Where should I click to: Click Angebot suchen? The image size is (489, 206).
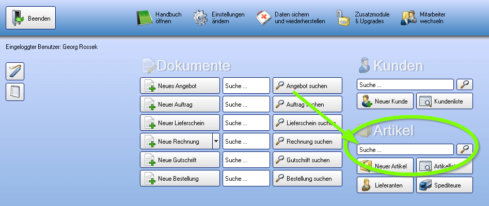(307, 85)
